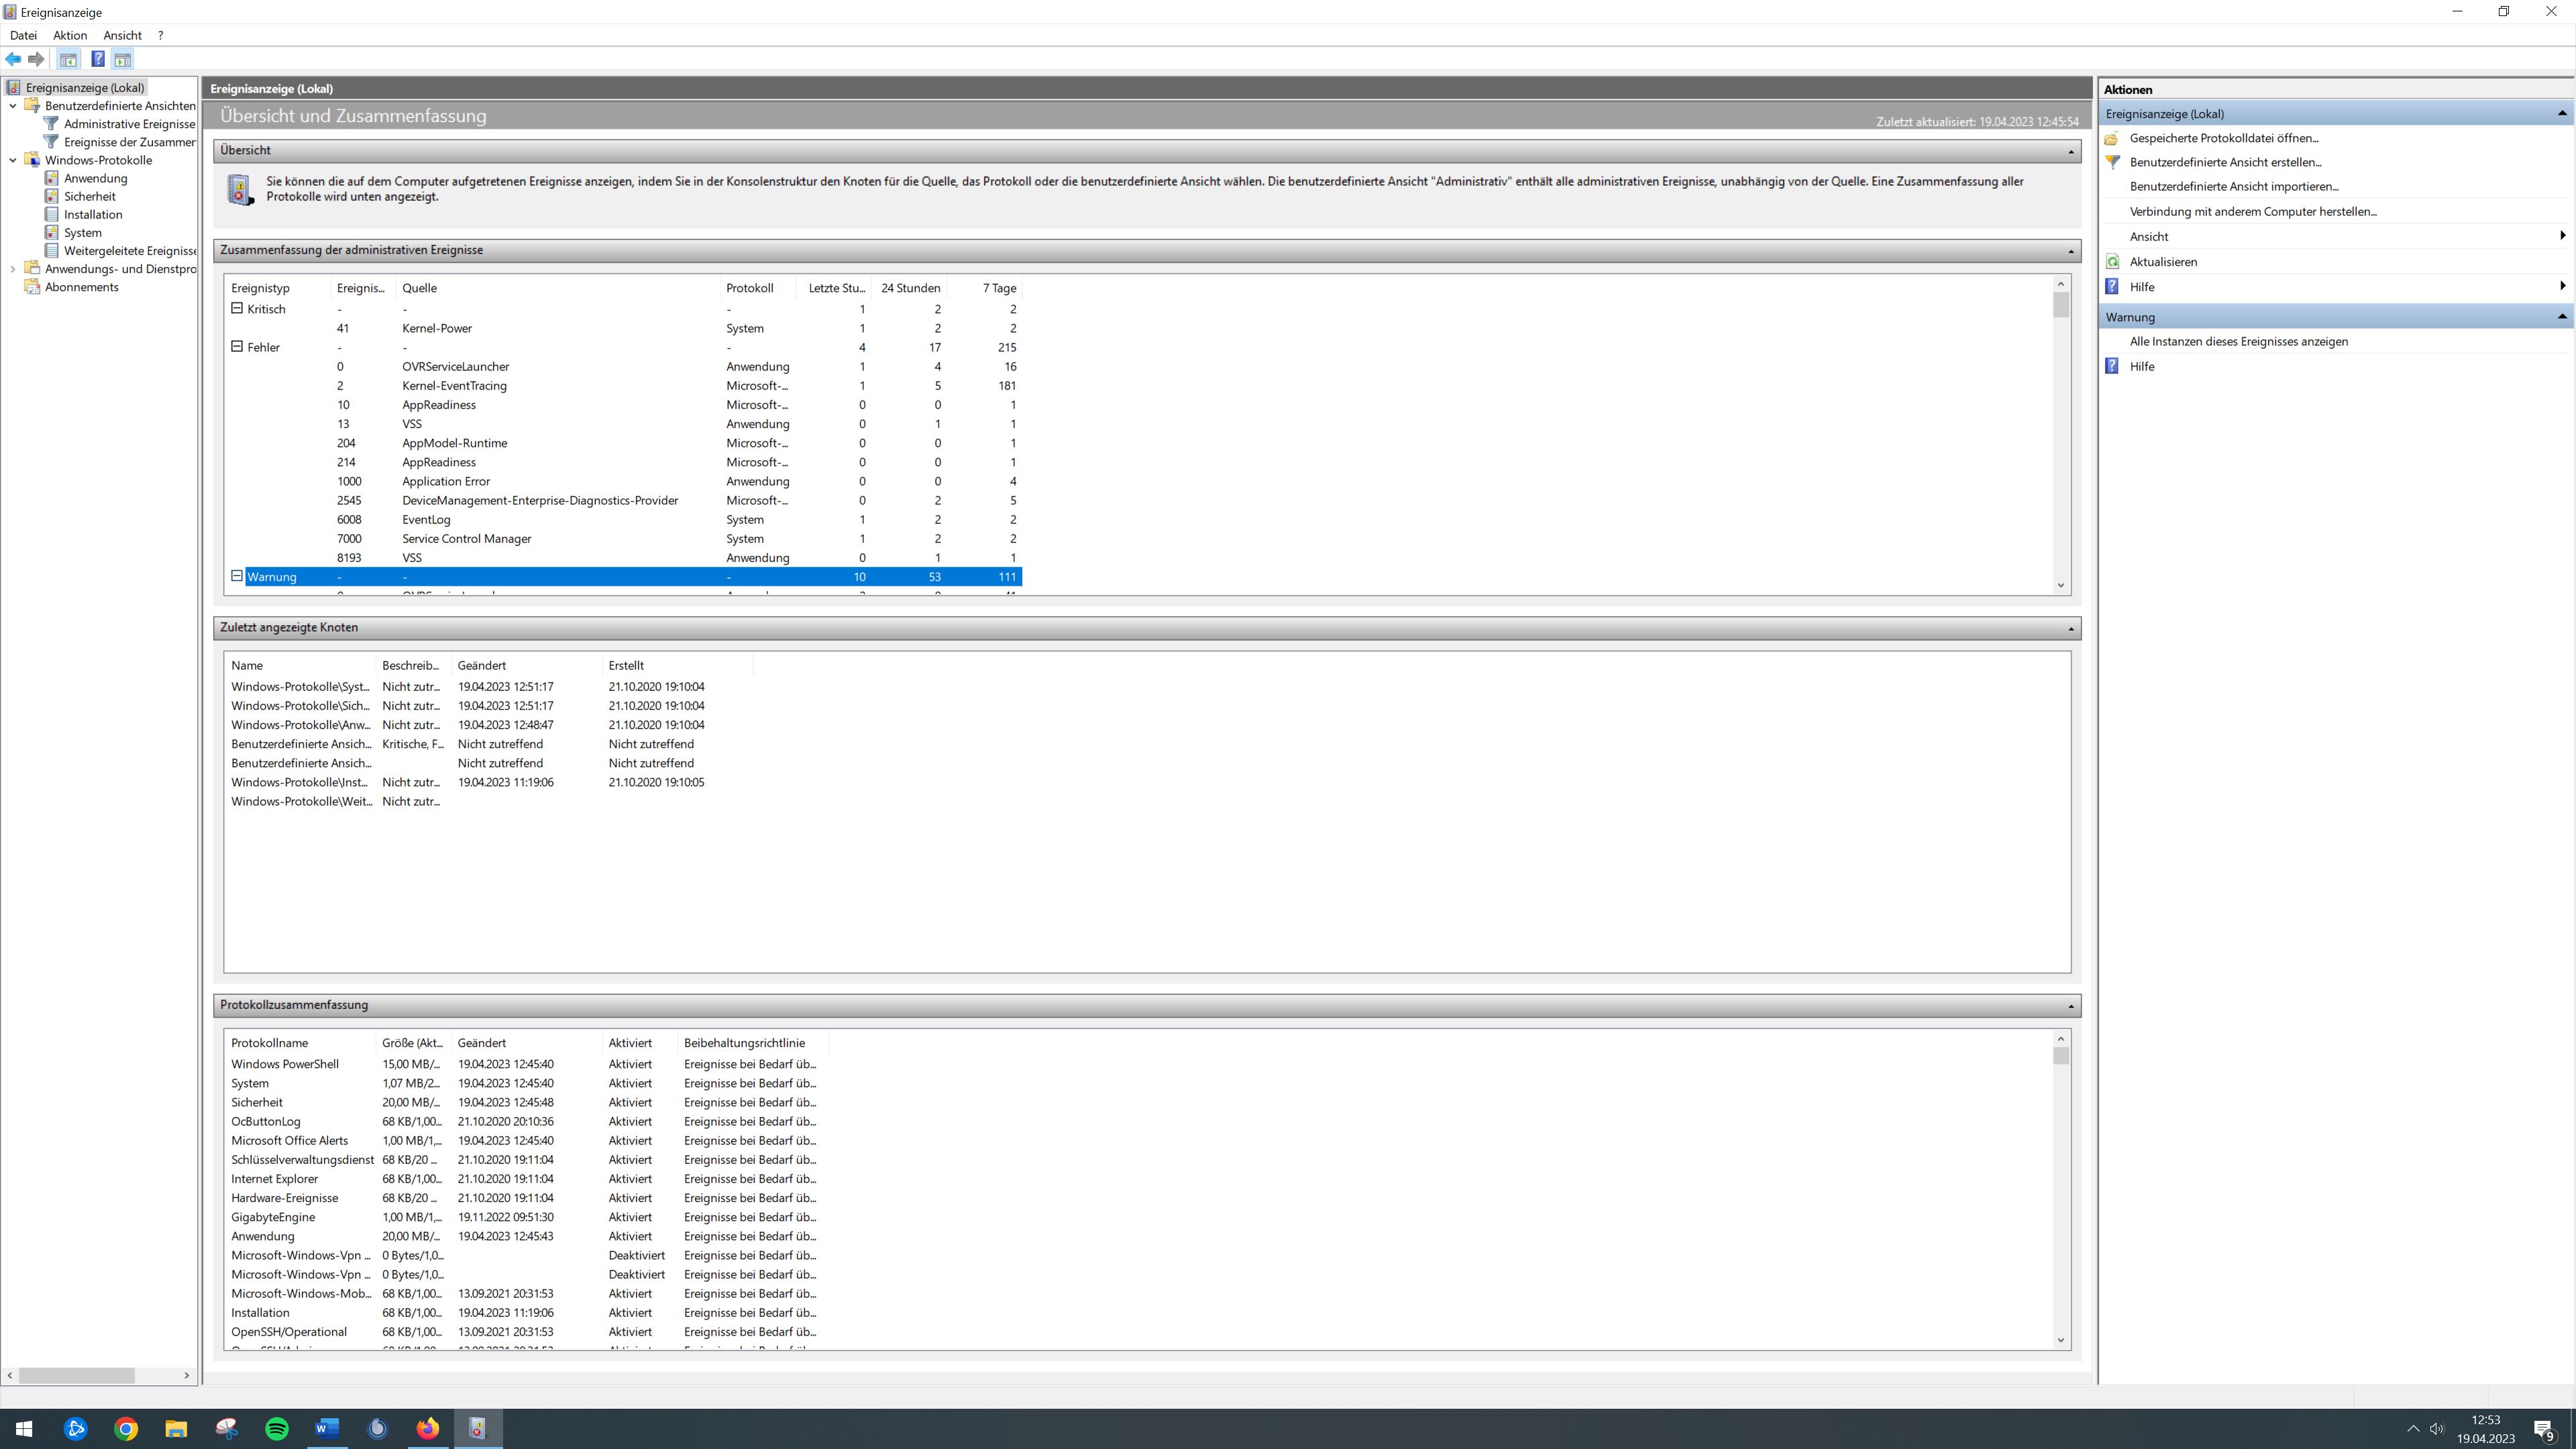Click the forward arrow toolbar icon
Image resolution: width=2576 pixels, height=1449 pixels.
[37, 59]
